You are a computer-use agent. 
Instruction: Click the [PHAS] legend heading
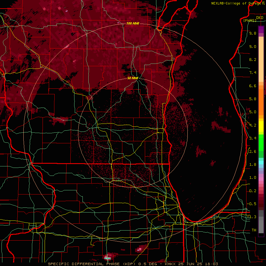pos(250,20)
